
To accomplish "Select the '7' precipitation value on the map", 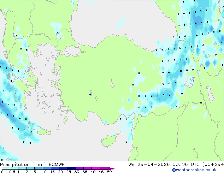I will (175, 83).
